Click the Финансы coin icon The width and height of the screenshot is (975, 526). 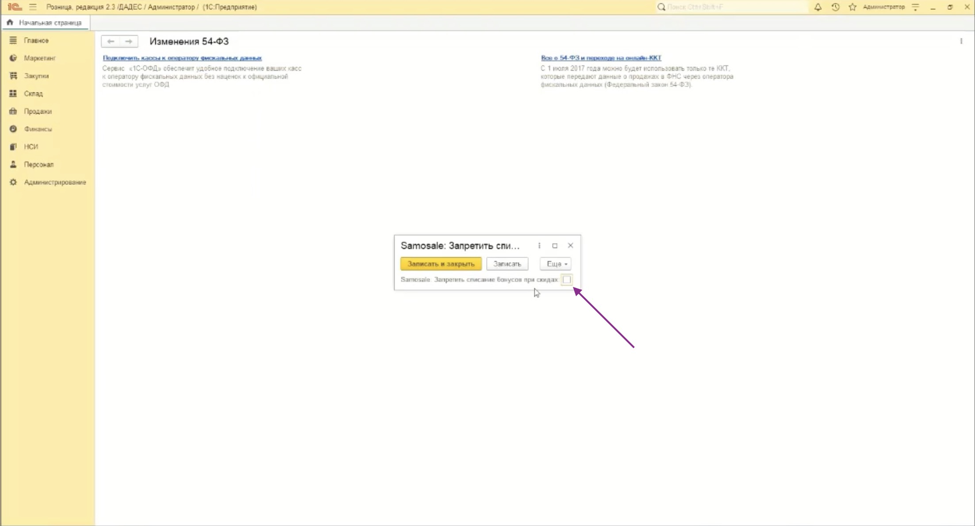coord(13,129)
